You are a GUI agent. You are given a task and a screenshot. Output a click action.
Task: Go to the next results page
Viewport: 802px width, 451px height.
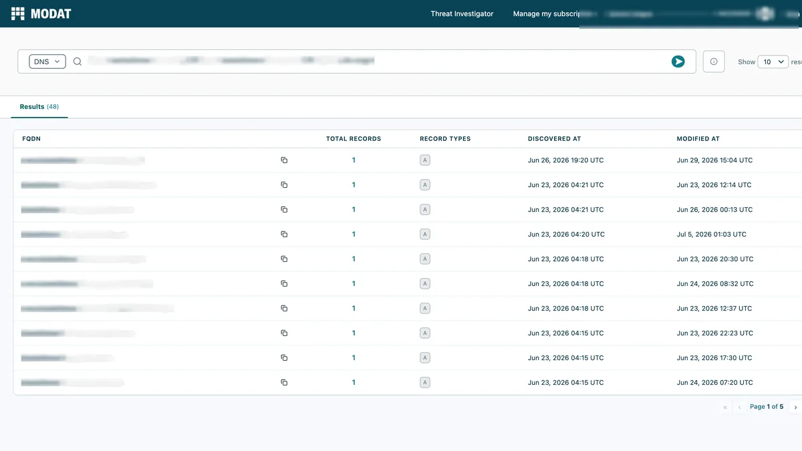[795, 407]
